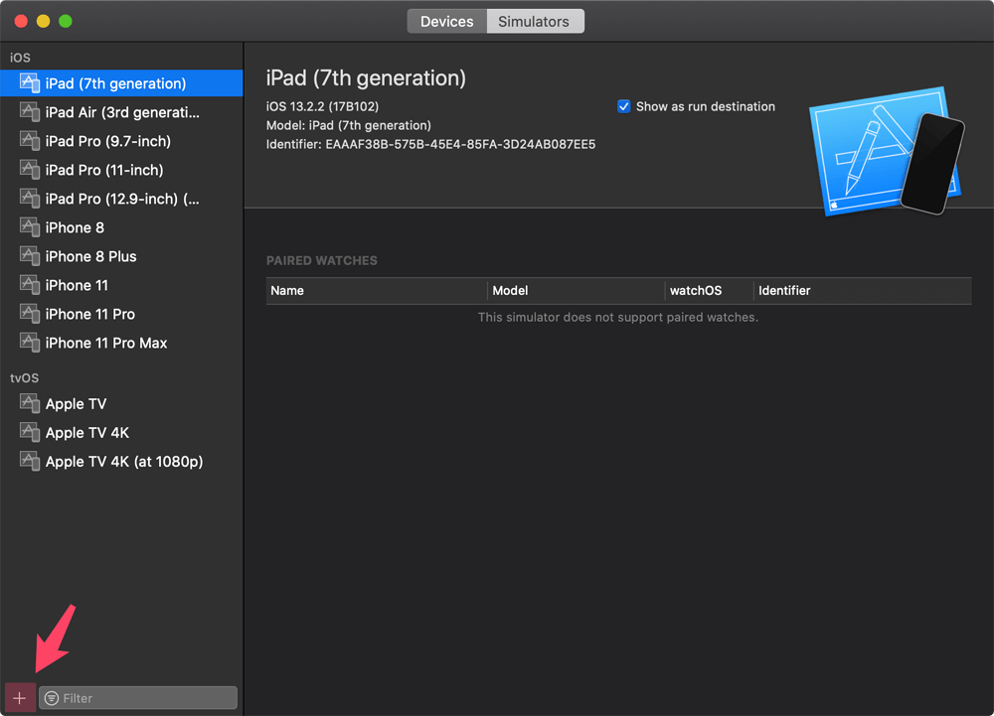Image resolution: width=994 pixels, height=716 pixels.
Task: Click into the Filter text field
Action: (138, 698)
